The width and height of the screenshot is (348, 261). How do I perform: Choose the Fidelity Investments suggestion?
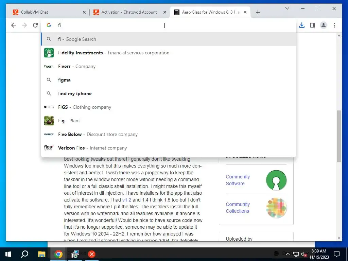coord(169,53)
